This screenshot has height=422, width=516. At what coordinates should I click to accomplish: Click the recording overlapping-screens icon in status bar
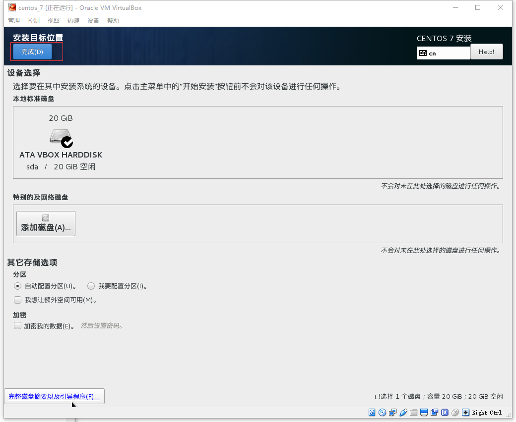(435, 413)
